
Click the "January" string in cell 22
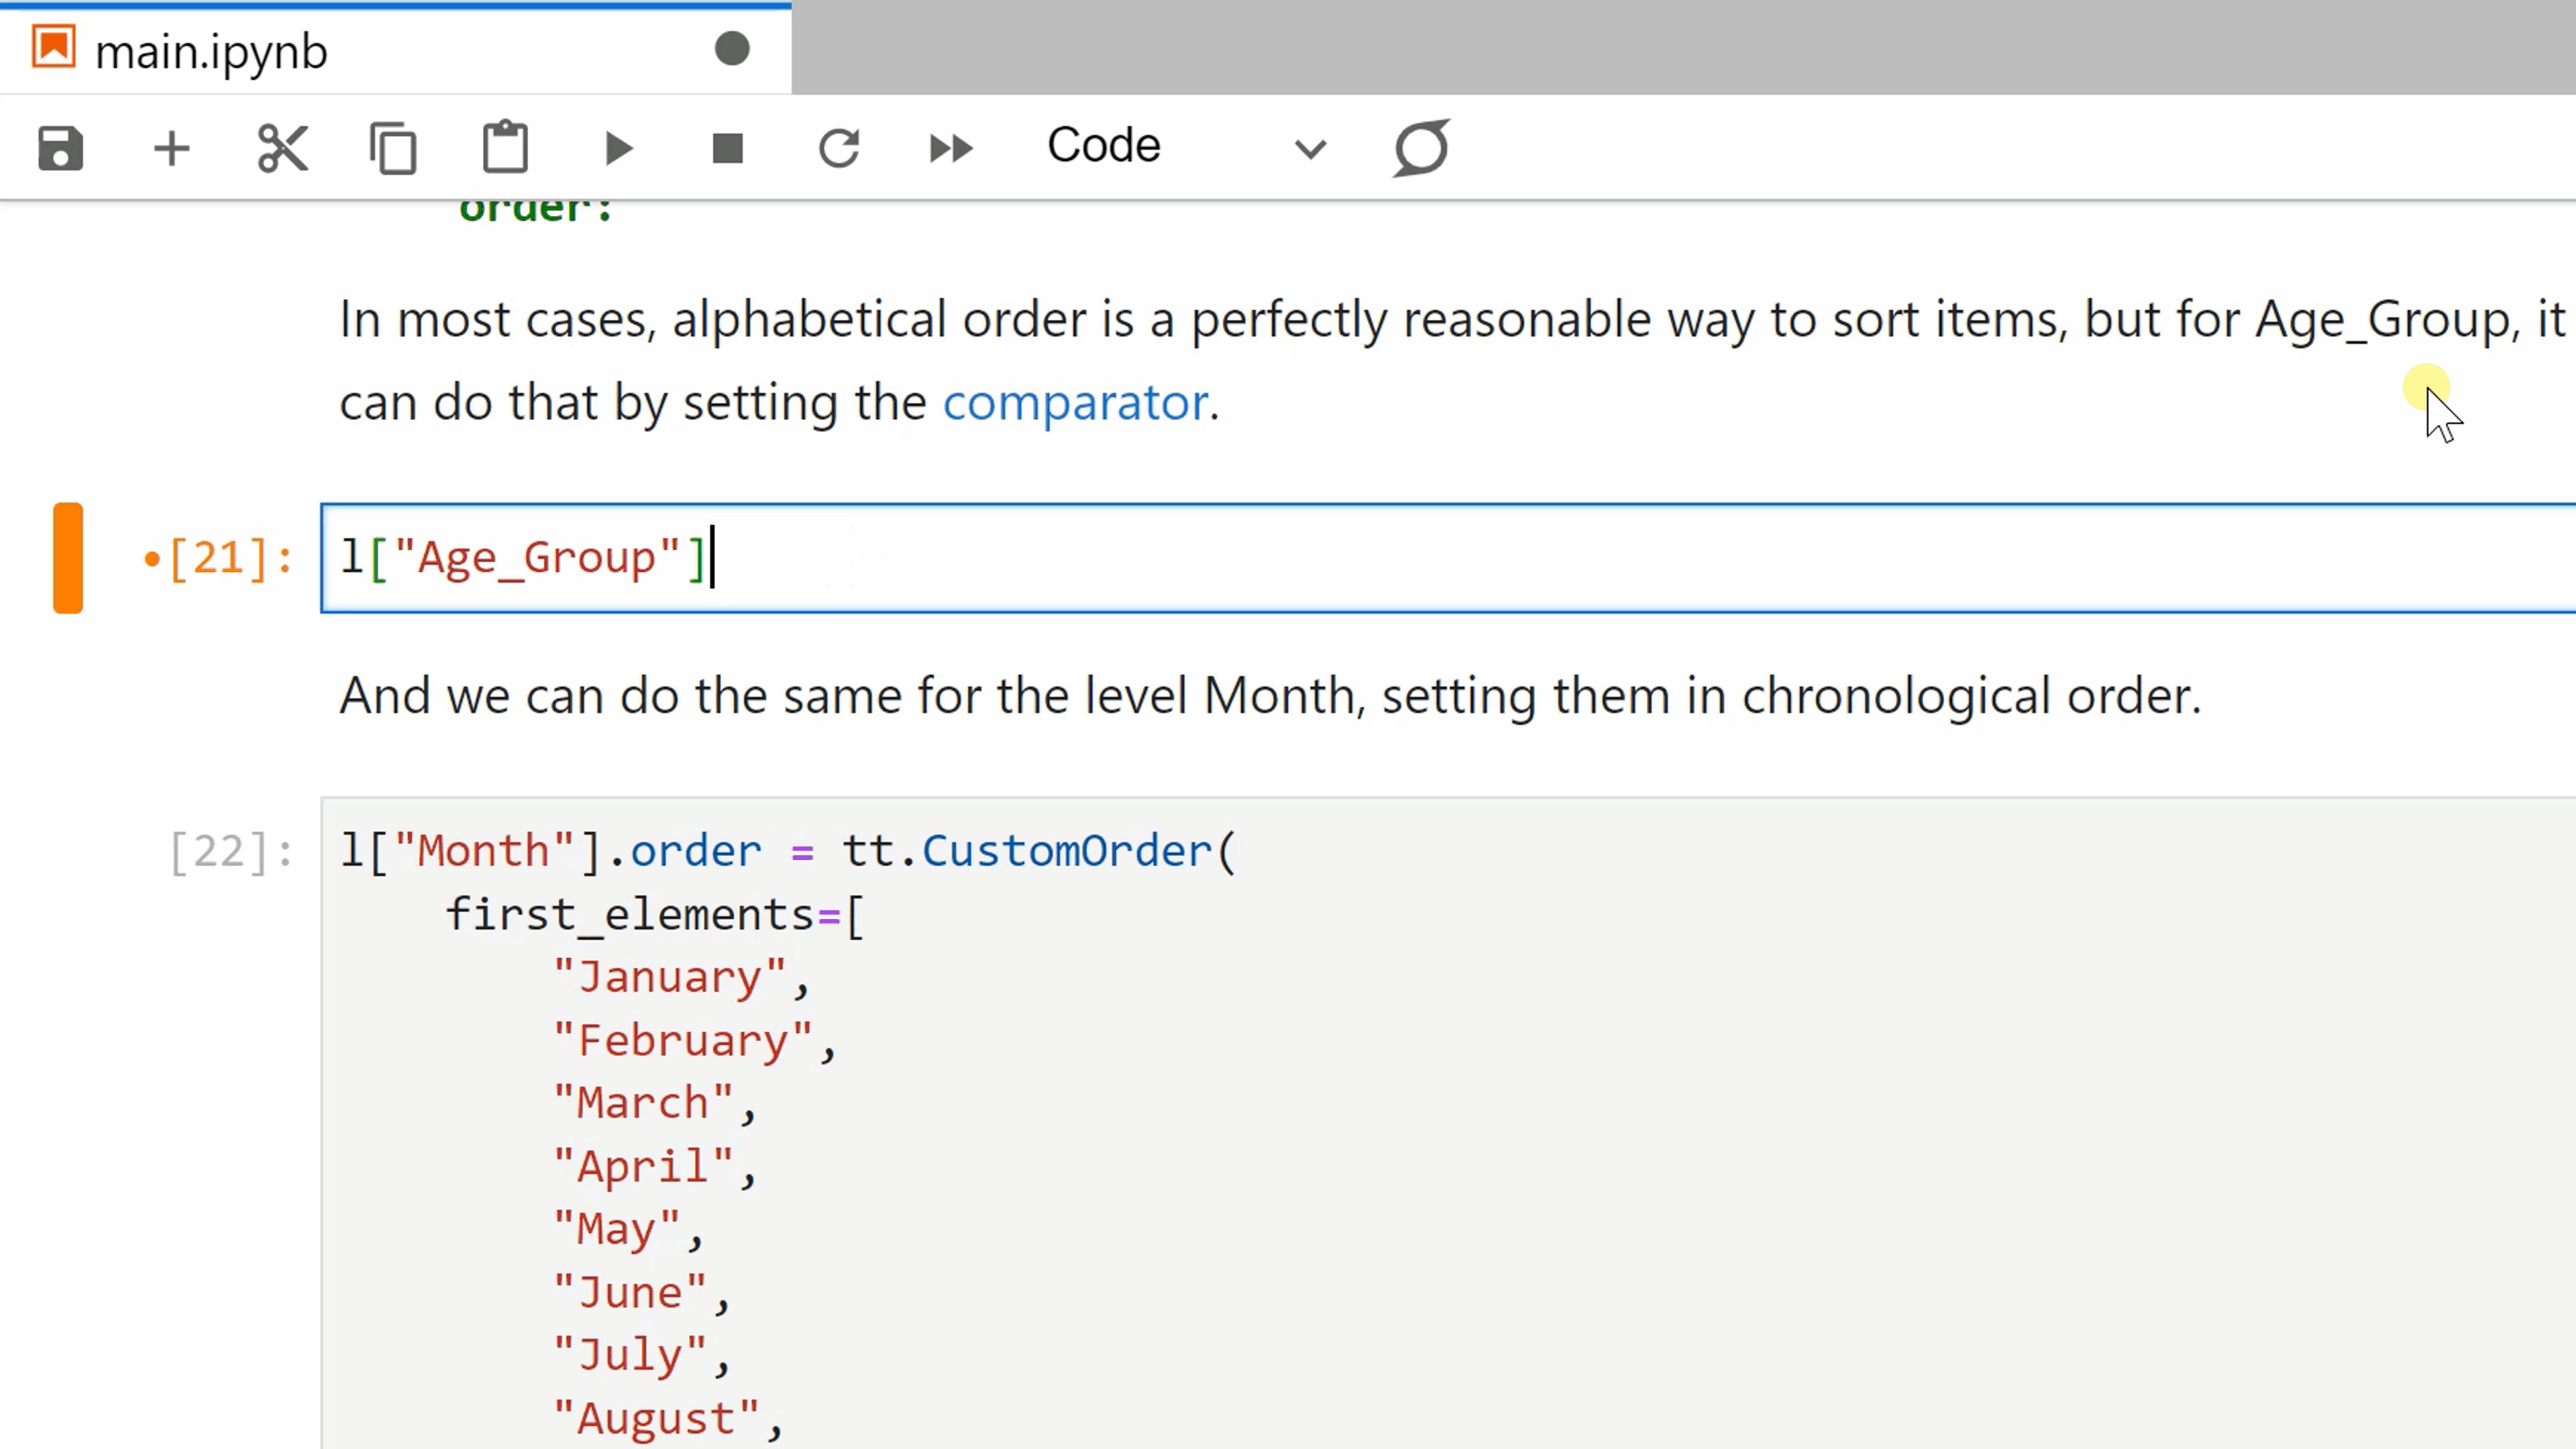(x=670, y=977)
